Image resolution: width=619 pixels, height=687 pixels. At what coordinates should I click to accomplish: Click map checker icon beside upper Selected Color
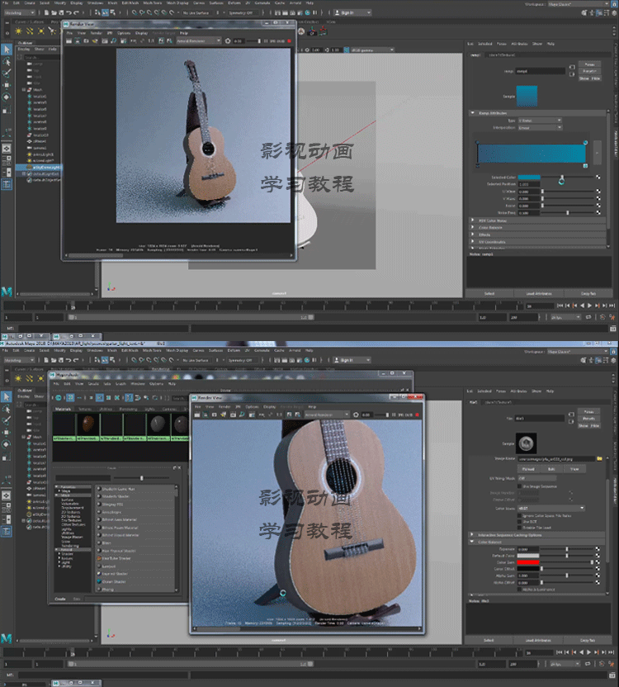[598, 177]
